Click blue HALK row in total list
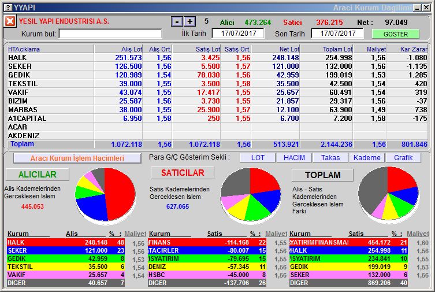 coord(348,250)
